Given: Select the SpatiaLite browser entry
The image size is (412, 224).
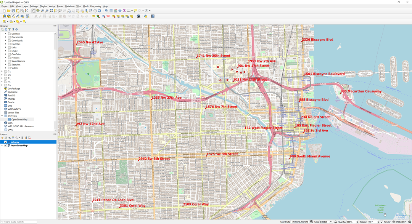Looking at the screenshot, I should tap(12, 92).
